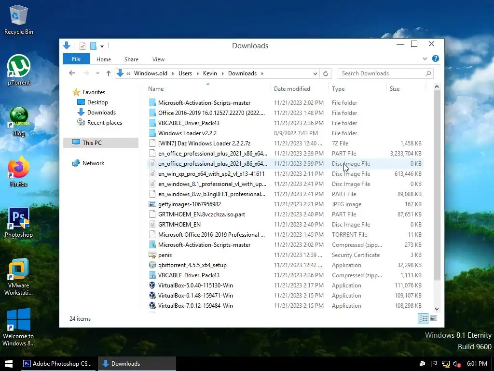This screenshot has height=371, width=494.
Task: Expand the arrow after Windows.old breadcrumb
Action: (173, 73)
